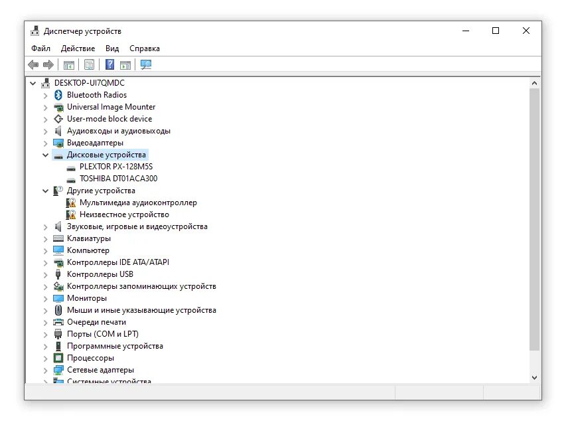
Task: Click the Bluetooth Radios icon
Action: point(58,95)
